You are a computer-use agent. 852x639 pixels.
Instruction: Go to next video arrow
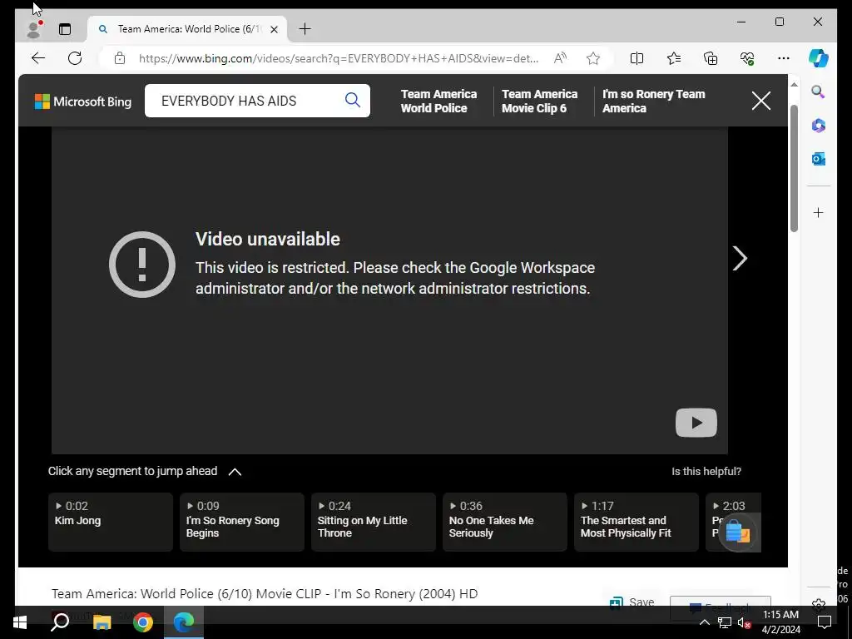[x=740, y=258]
